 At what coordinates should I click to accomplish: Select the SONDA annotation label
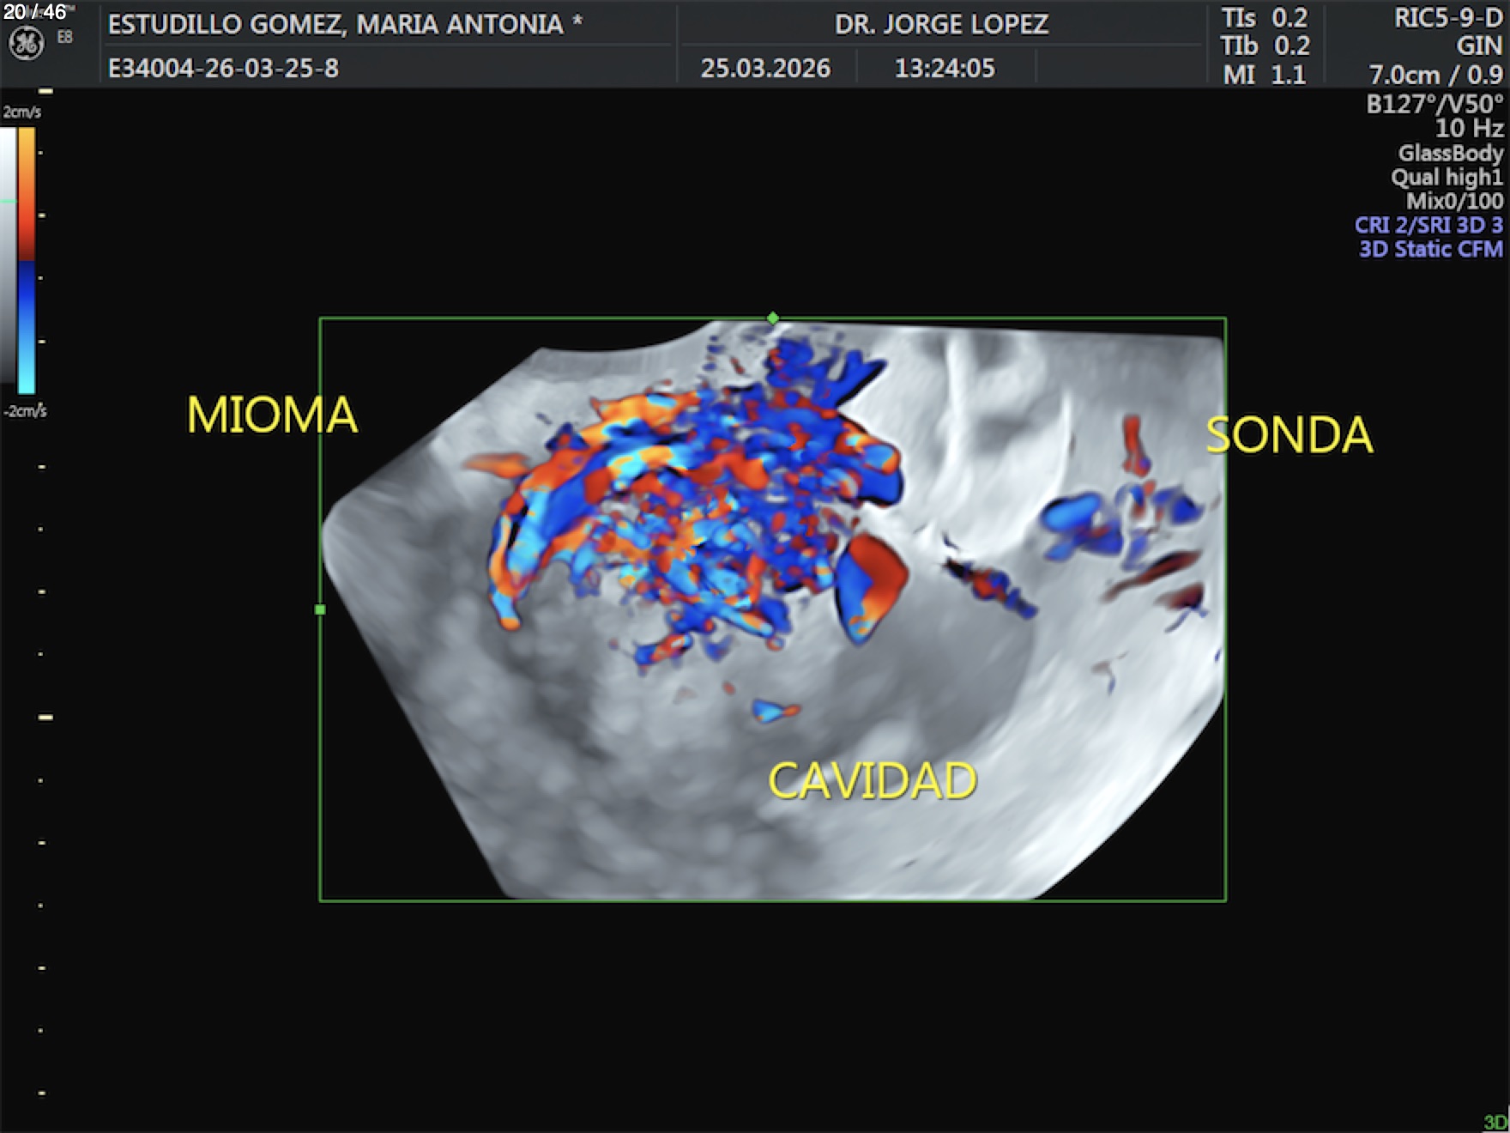pyautogui.click(x=1289, y=435)
